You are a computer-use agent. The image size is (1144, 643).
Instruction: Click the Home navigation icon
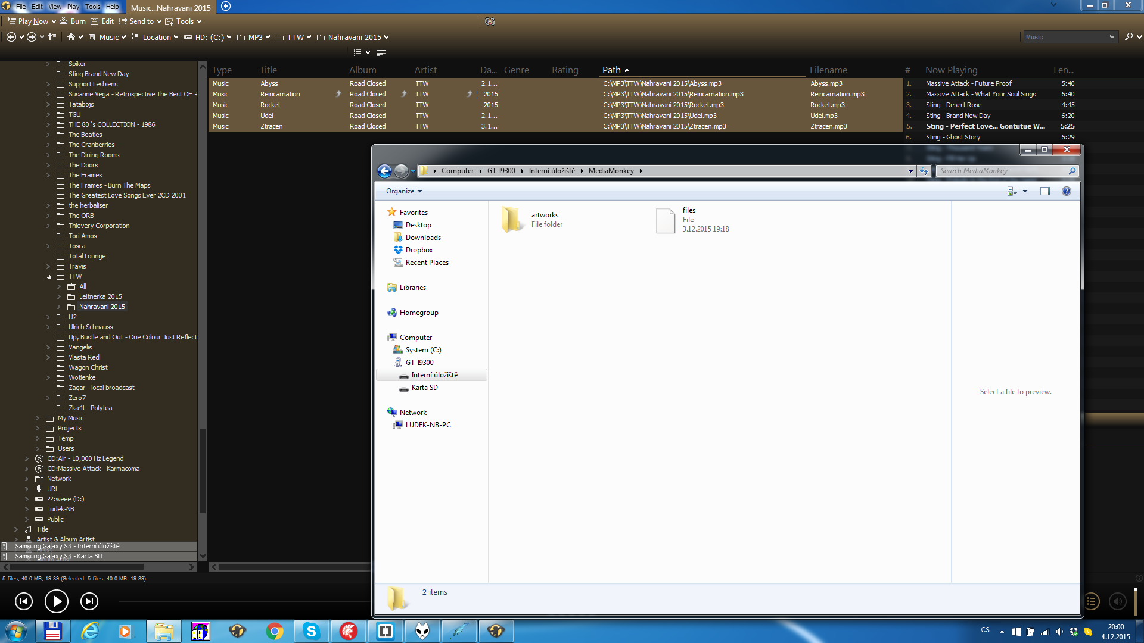point(71,37)
